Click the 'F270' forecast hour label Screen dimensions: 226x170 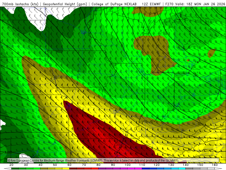[x=169, y=4]
